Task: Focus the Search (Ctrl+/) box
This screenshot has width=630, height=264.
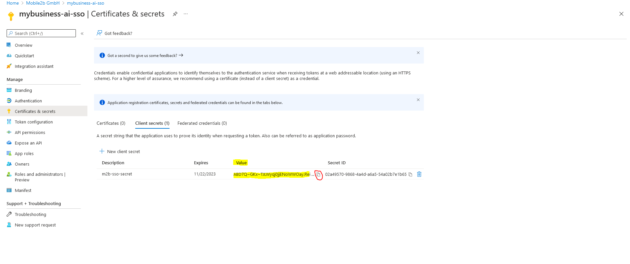Action: (41, 33)
